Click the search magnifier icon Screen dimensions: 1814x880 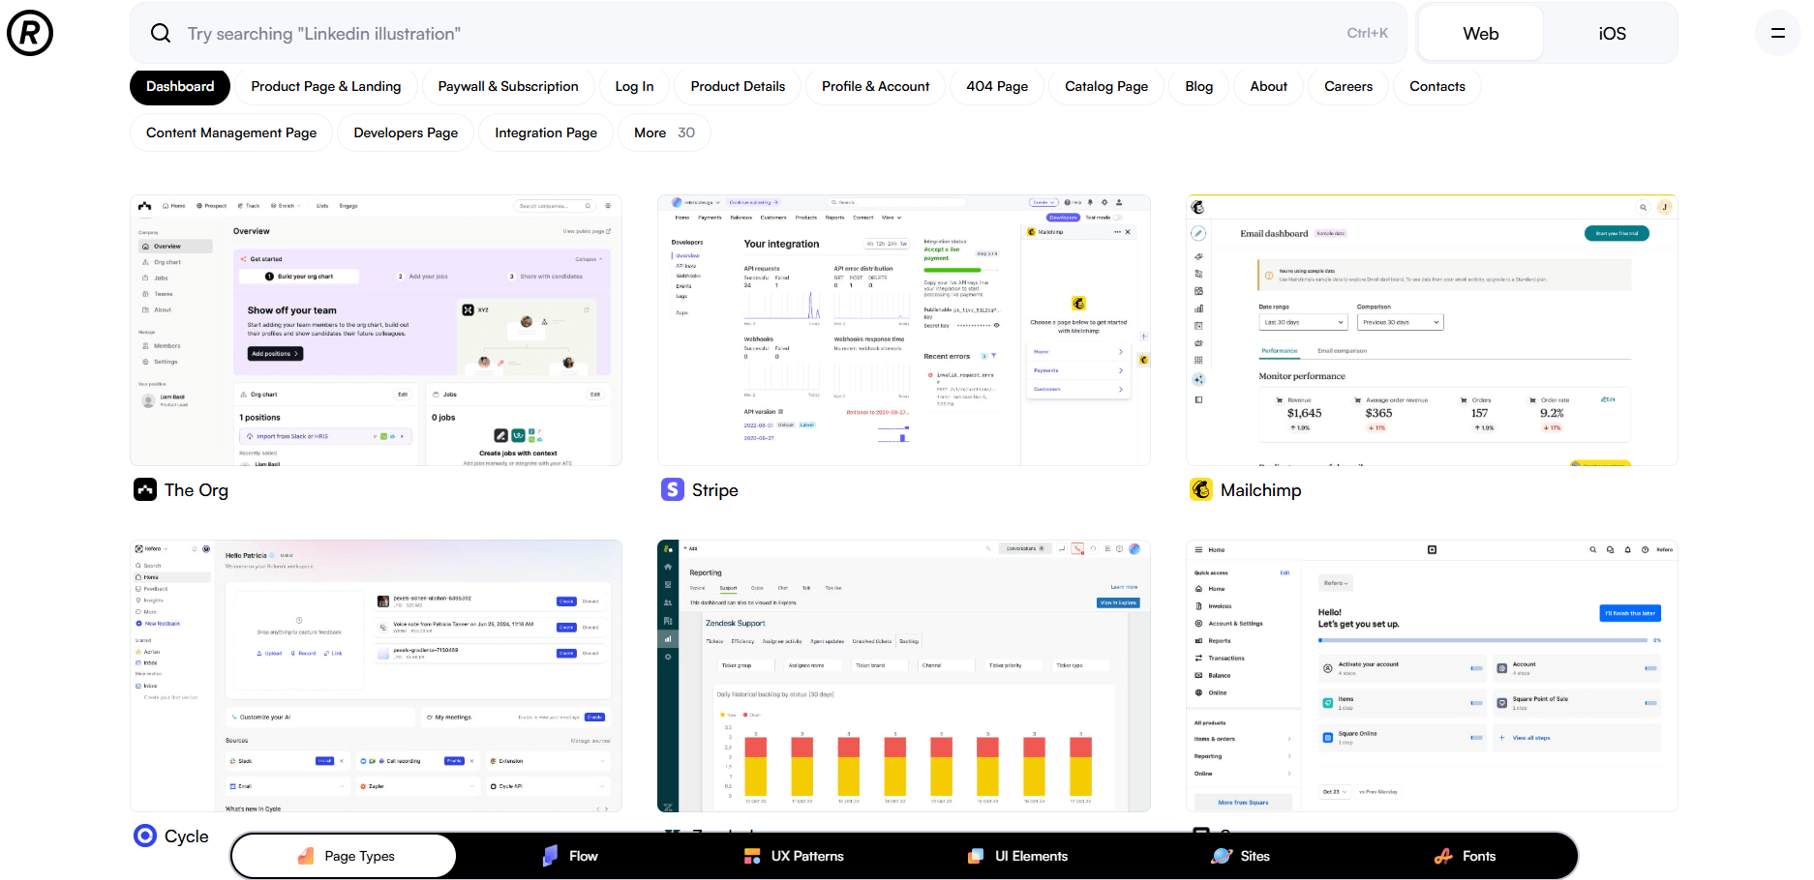(161, 33)
